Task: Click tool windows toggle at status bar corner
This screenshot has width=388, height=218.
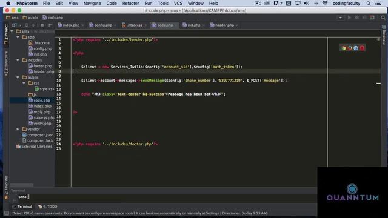Action: [x=7, y=213]
